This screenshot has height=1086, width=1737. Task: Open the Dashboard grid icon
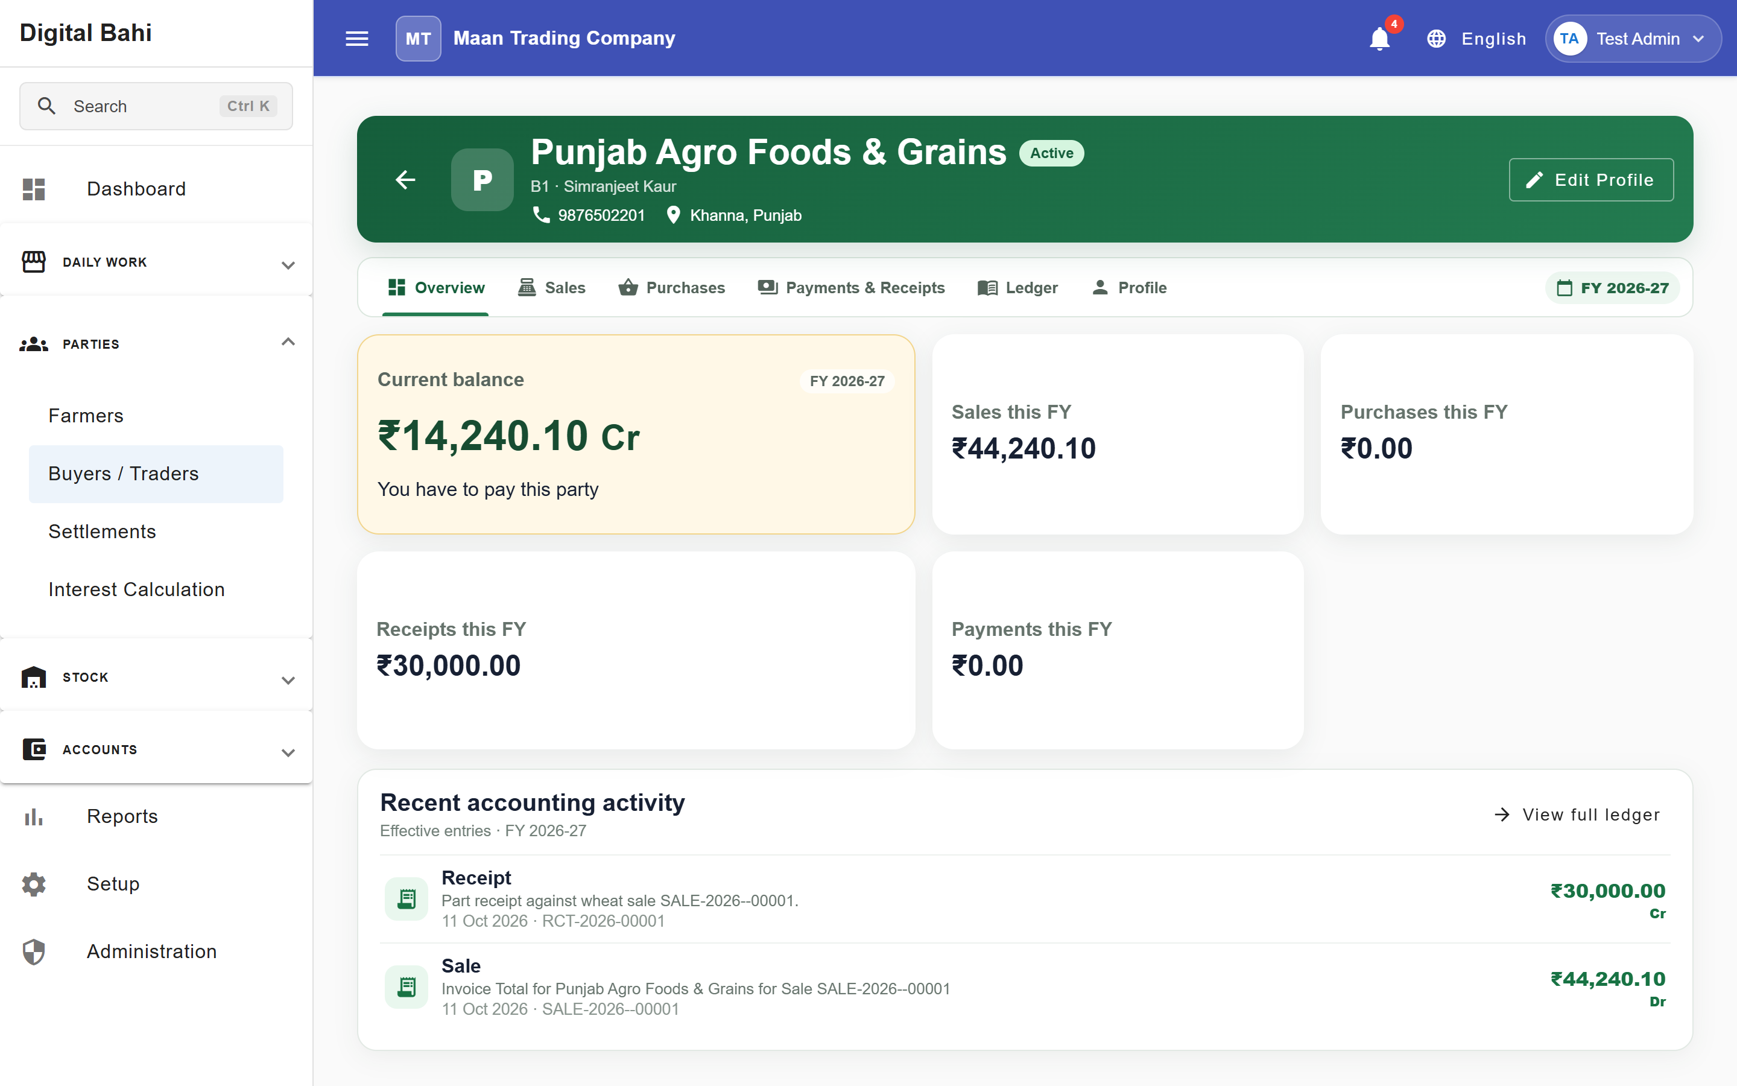pyautogui.click(x=34, y=189)
